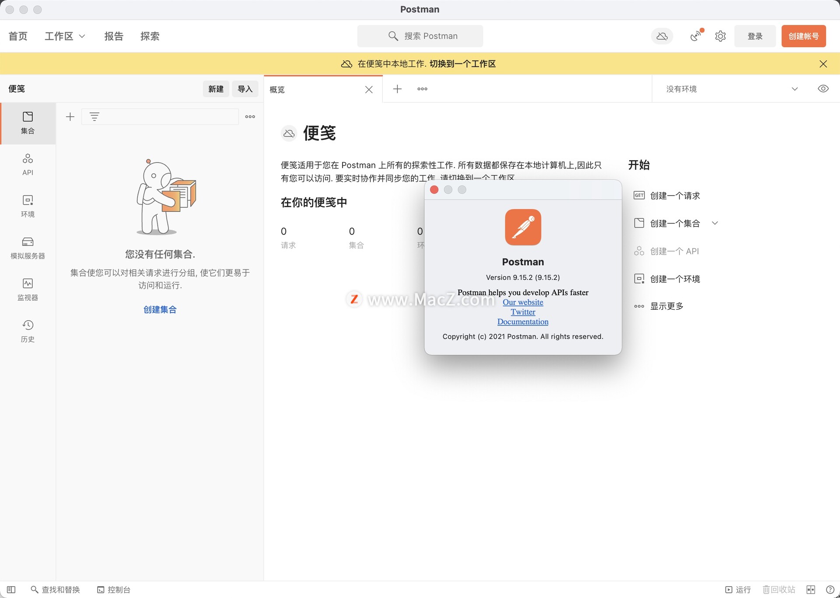Click the 搜索 Postman search field
The image size is (840, 598).
[x=420, y=36]
